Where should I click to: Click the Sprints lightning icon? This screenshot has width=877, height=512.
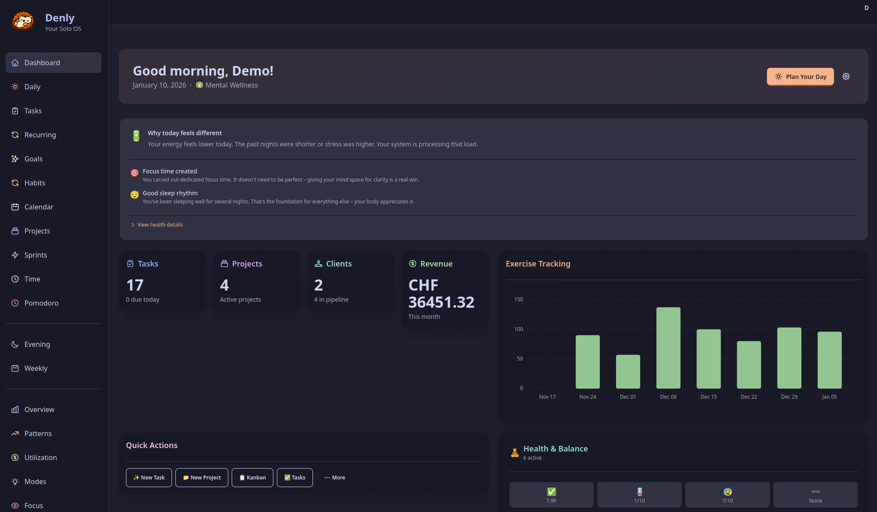tap(15, 255)
